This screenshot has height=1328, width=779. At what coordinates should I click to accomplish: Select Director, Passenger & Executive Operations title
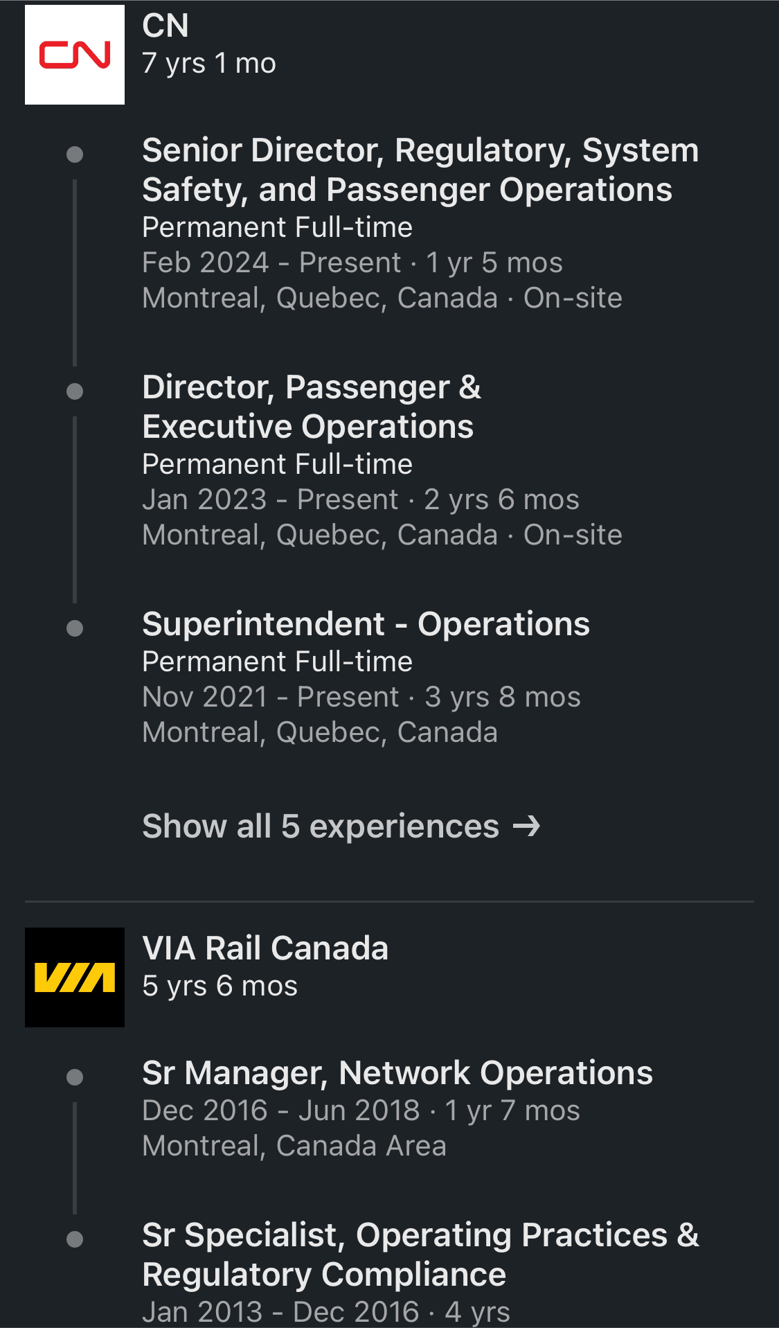coord(311,407)
